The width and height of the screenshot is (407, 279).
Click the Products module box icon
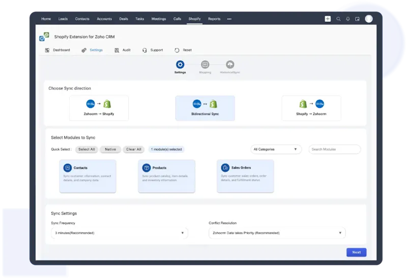click(x=147, y=168)
